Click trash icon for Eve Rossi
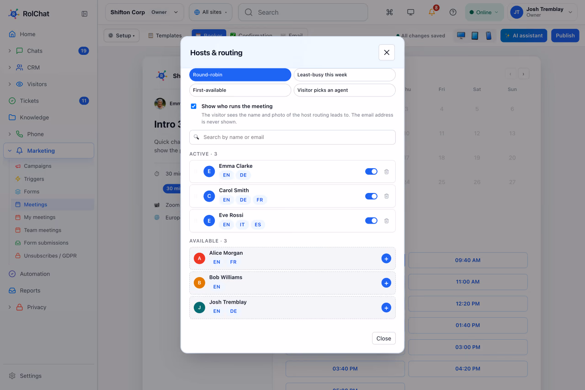Screen dimensions: 585x390 (386, 221)
